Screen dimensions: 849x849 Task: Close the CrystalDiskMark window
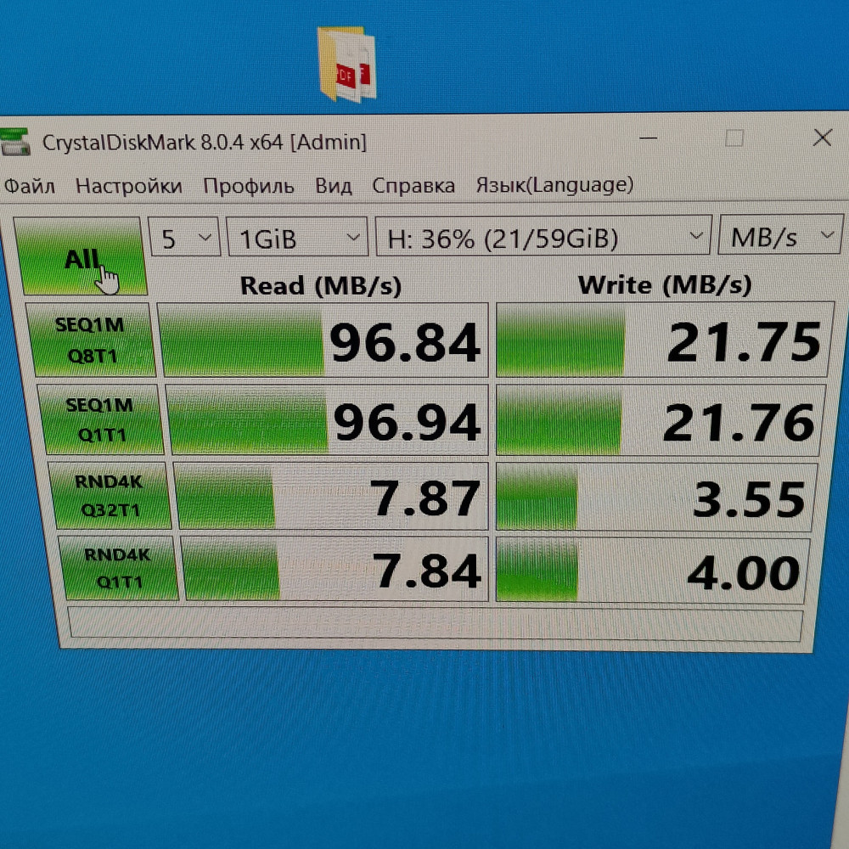(822, 138)
